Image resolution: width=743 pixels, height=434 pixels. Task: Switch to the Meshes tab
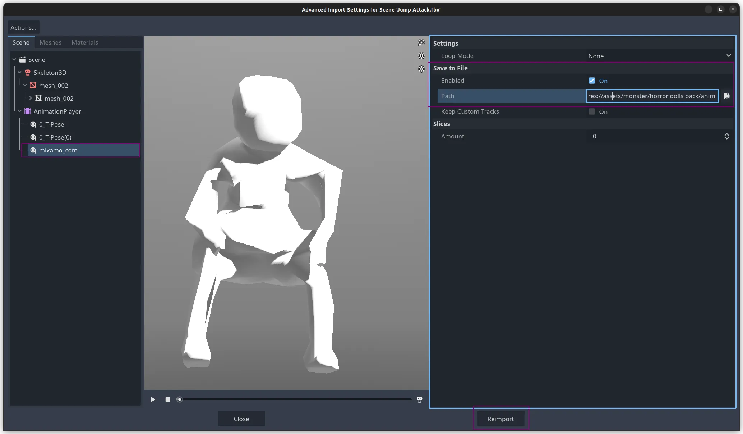(50, 42)
